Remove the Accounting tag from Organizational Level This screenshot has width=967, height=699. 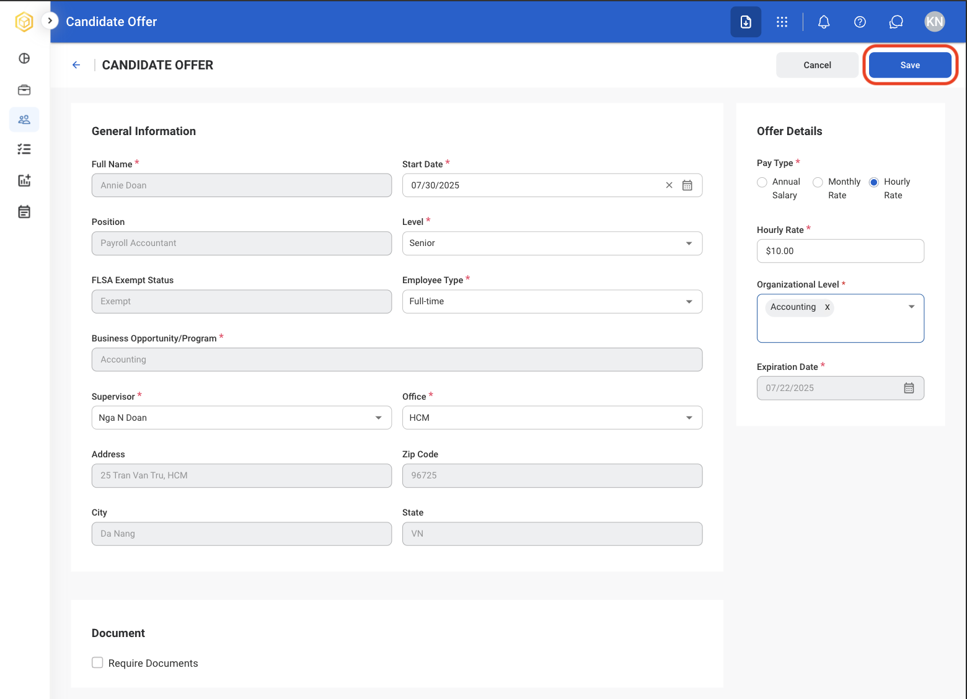827,307
